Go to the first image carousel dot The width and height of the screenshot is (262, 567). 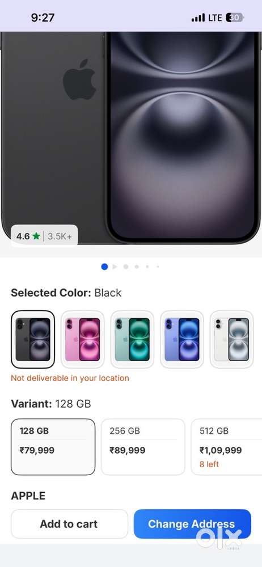pos(104,266)
